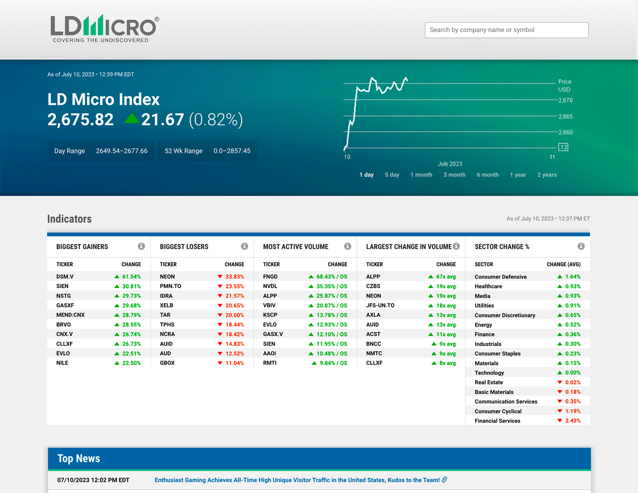Open info icon for Biggest Gainers
638x493 pixels.
[x=141, y=246]
